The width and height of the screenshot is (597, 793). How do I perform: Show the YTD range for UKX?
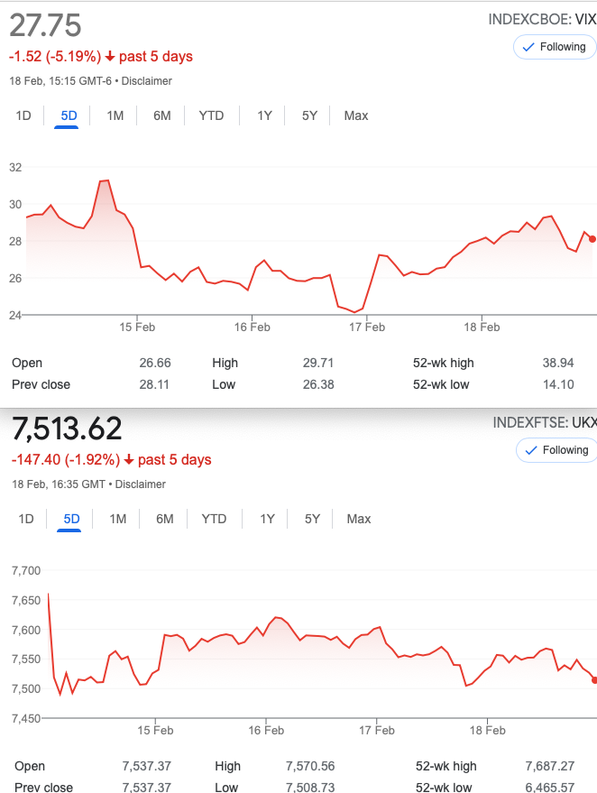tap(214, 519)
